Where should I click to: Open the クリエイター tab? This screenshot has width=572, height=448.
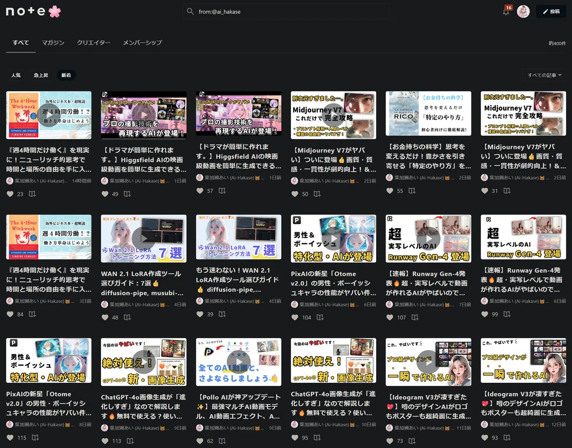click(93, 42)
